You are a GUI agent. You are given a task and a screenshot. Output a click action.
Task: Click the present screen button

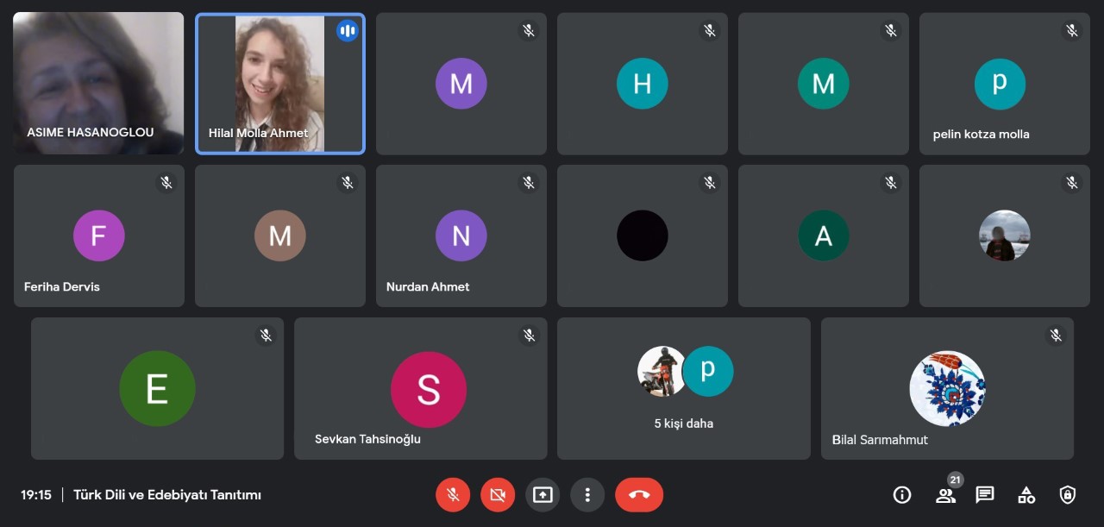[x=543, y=495]
